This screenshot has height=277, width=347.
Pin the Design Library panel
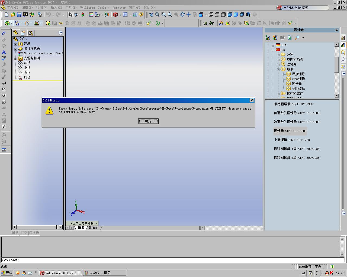[x=336, y=30]
